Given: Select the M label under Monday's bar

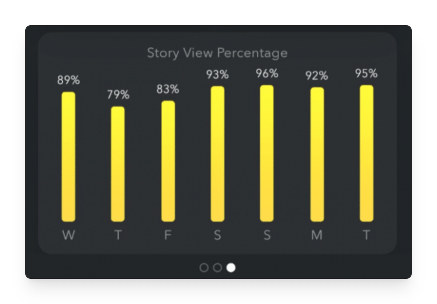Looking at the screenshot, I should pyautogui.click(x=316, y=235).
